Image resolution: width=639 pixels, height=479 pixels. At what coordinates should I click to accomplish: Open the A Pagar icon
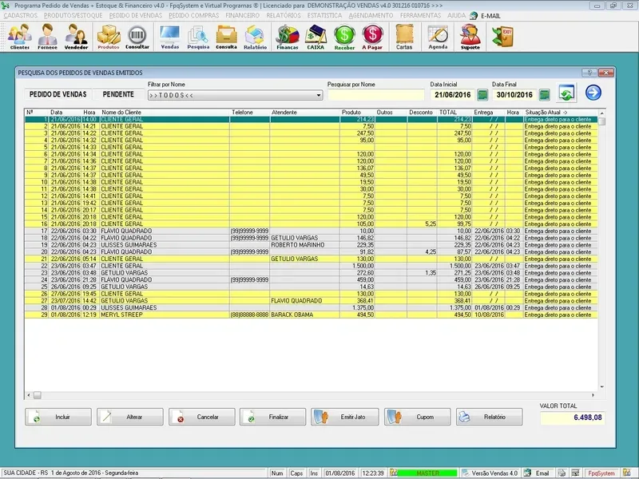[372, 36]
